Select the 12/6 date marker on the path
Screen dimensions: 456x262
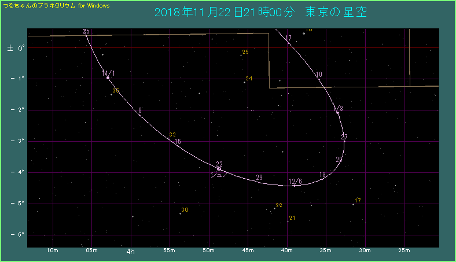(x=294, y=186)
